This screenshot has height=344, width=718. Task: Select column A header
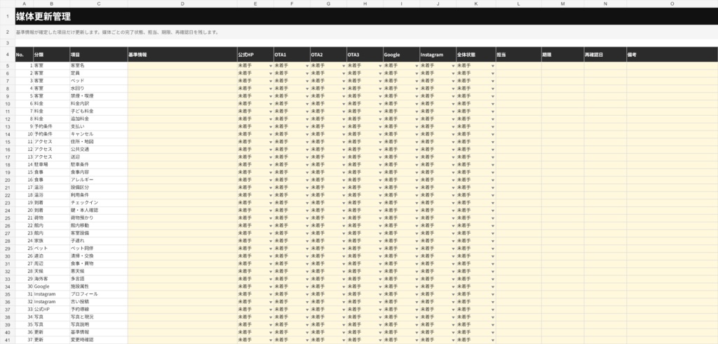click(x=25, y=4)
